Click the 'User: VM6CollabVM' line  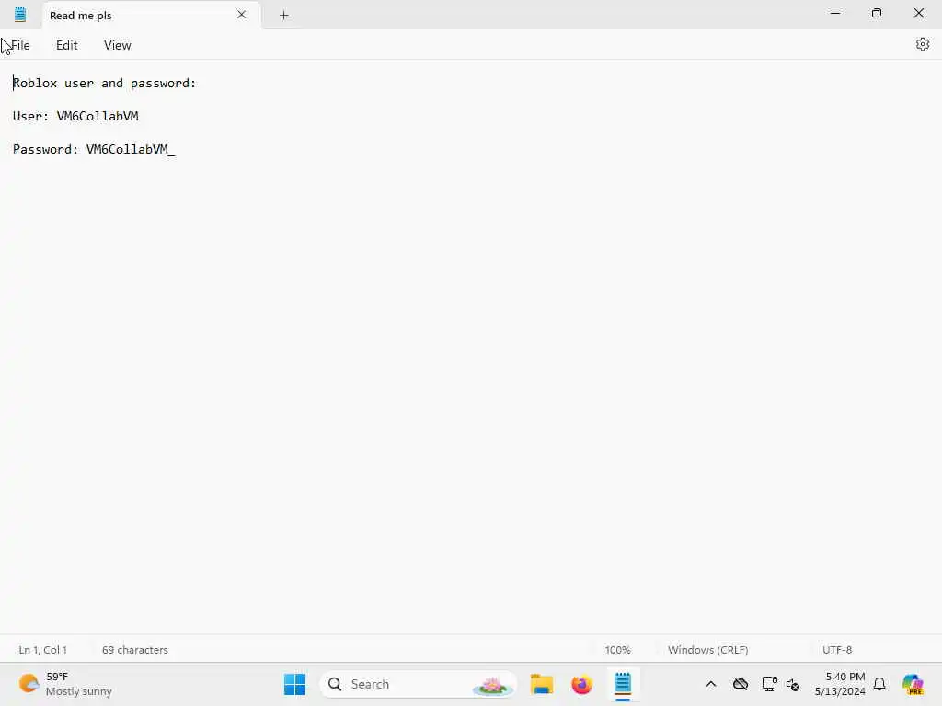click(x=75, y=116)
